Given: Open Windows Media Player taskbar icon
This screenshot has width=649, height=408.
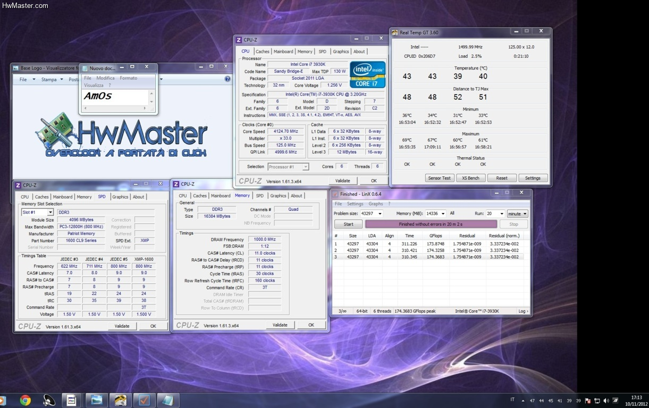Looking at the screenshot, I should point(2,400).
